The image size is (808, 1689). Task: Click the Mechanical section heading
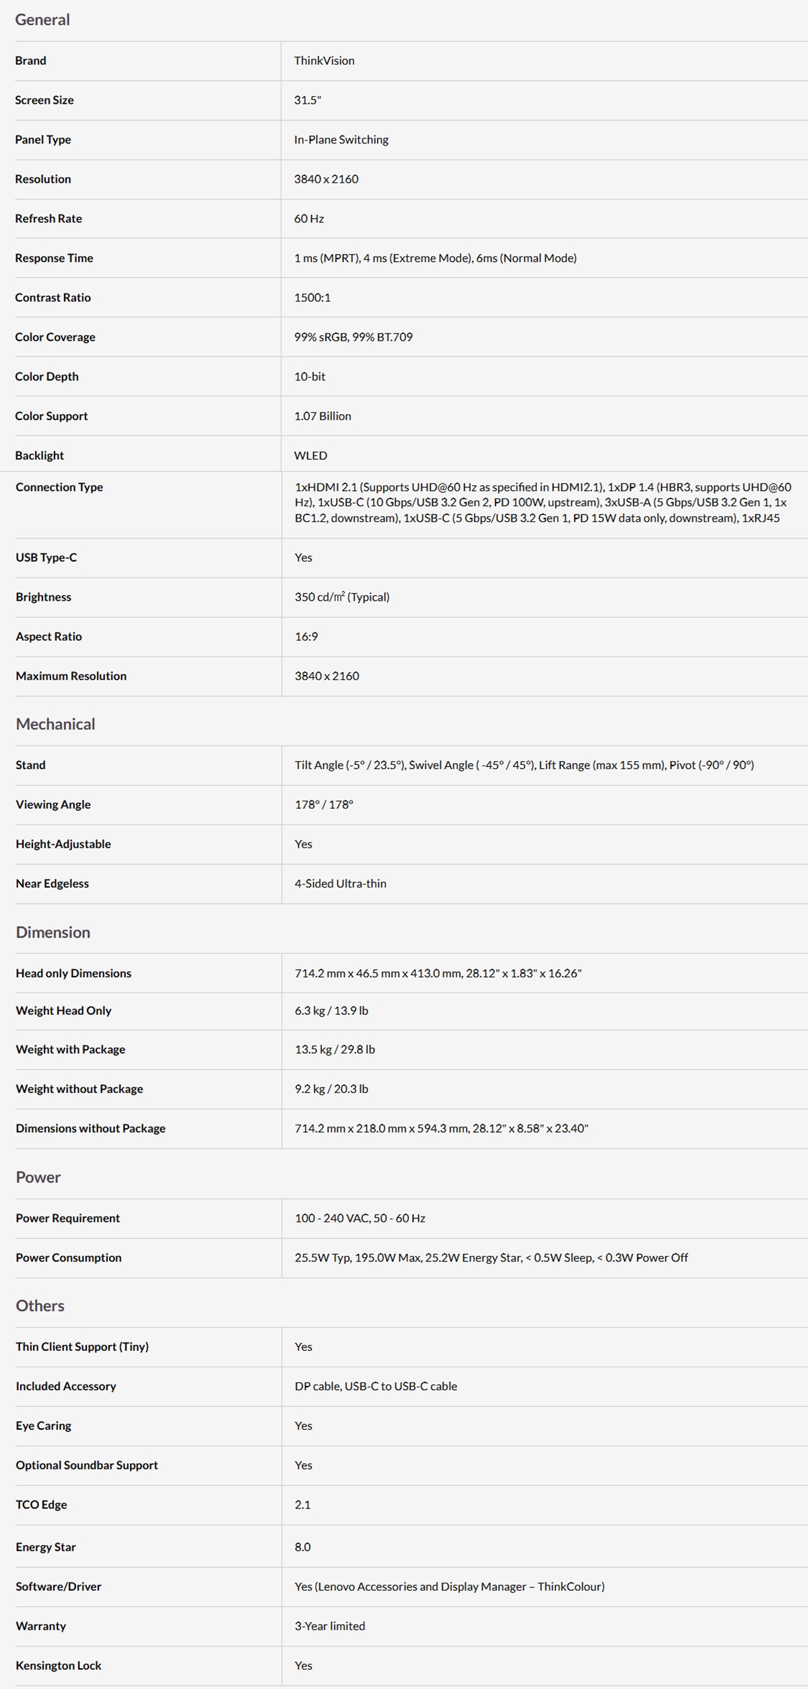(55, 724)
